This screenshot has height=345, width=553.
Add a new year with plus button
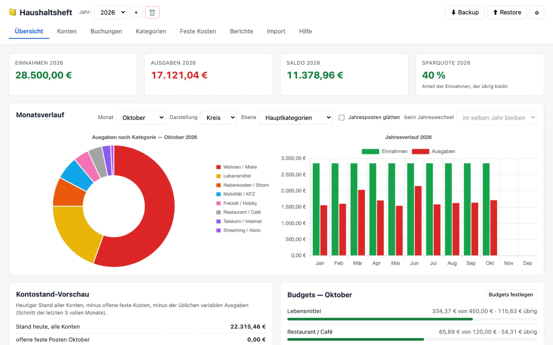click(136, 12)
